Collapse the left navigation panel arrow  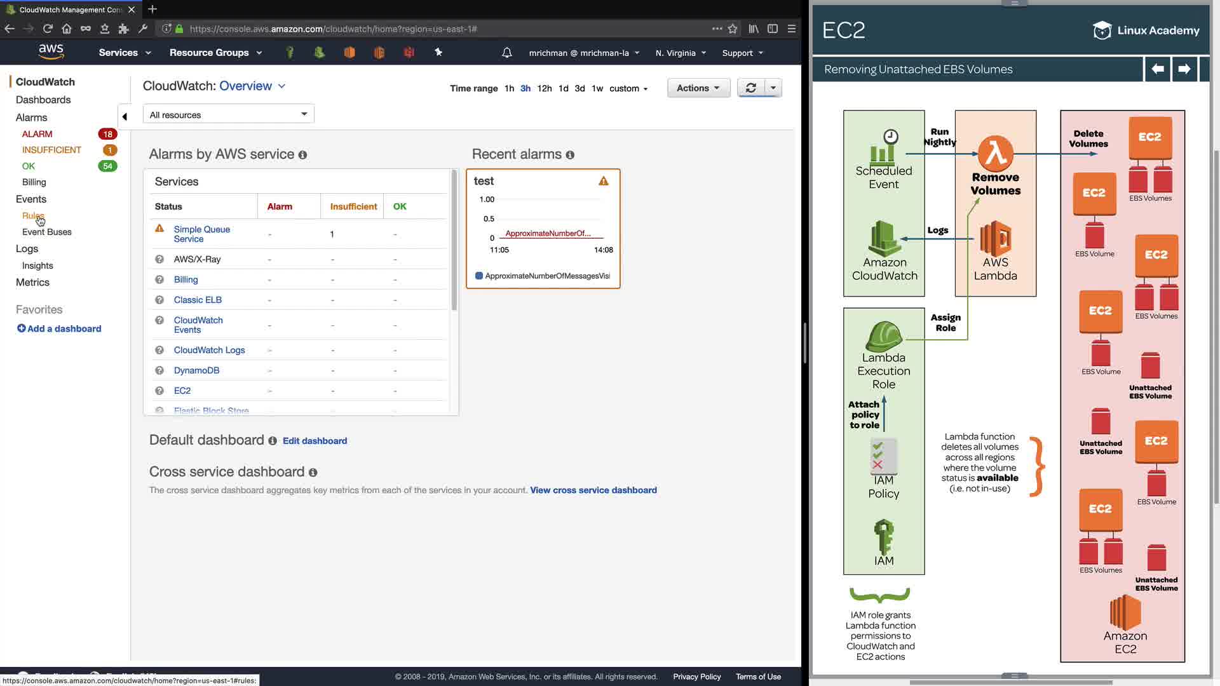125,116
